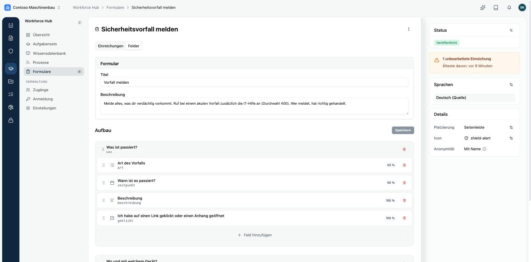Show info about Anonymität 'Mit Name'
This screenshot has width=531, height=262.
[484, 149]
